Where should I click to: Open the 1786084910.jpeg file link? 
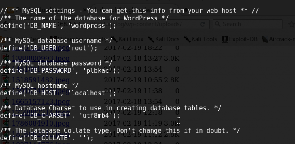[x=40, y=124]
